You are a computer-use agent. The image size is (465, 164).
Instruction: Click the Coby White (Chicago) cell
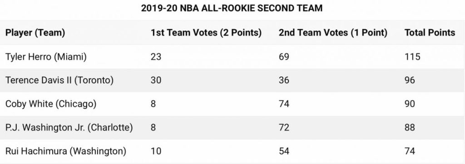point(51,104)
